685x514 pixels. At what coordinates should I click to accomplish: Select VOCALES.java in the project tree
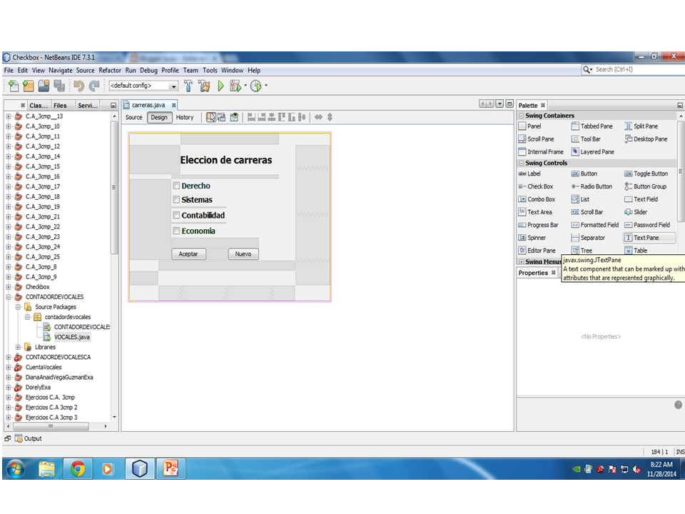coord(73,336)
